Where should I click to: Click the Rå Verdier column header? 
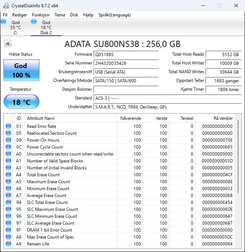[x=215, y=118]
